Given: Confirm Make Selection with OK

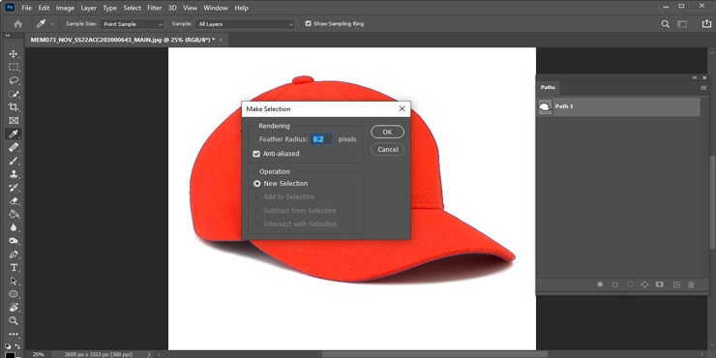Looking at the screenshot, I should (x=387, y=132).
